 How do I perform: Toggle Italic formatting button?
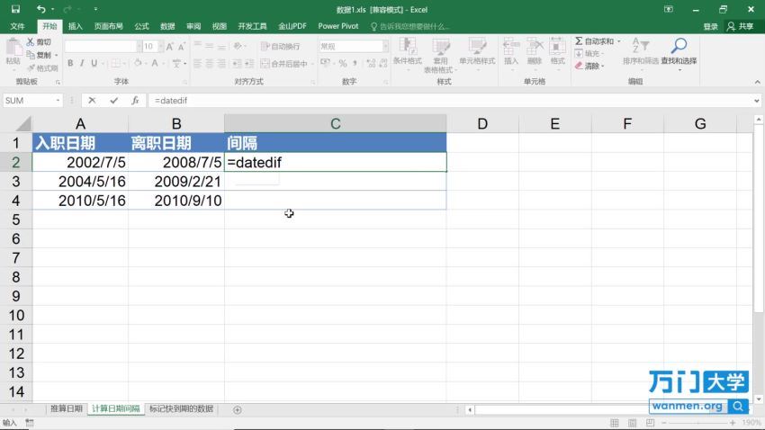pyautogui.click(x=82, y=63)
